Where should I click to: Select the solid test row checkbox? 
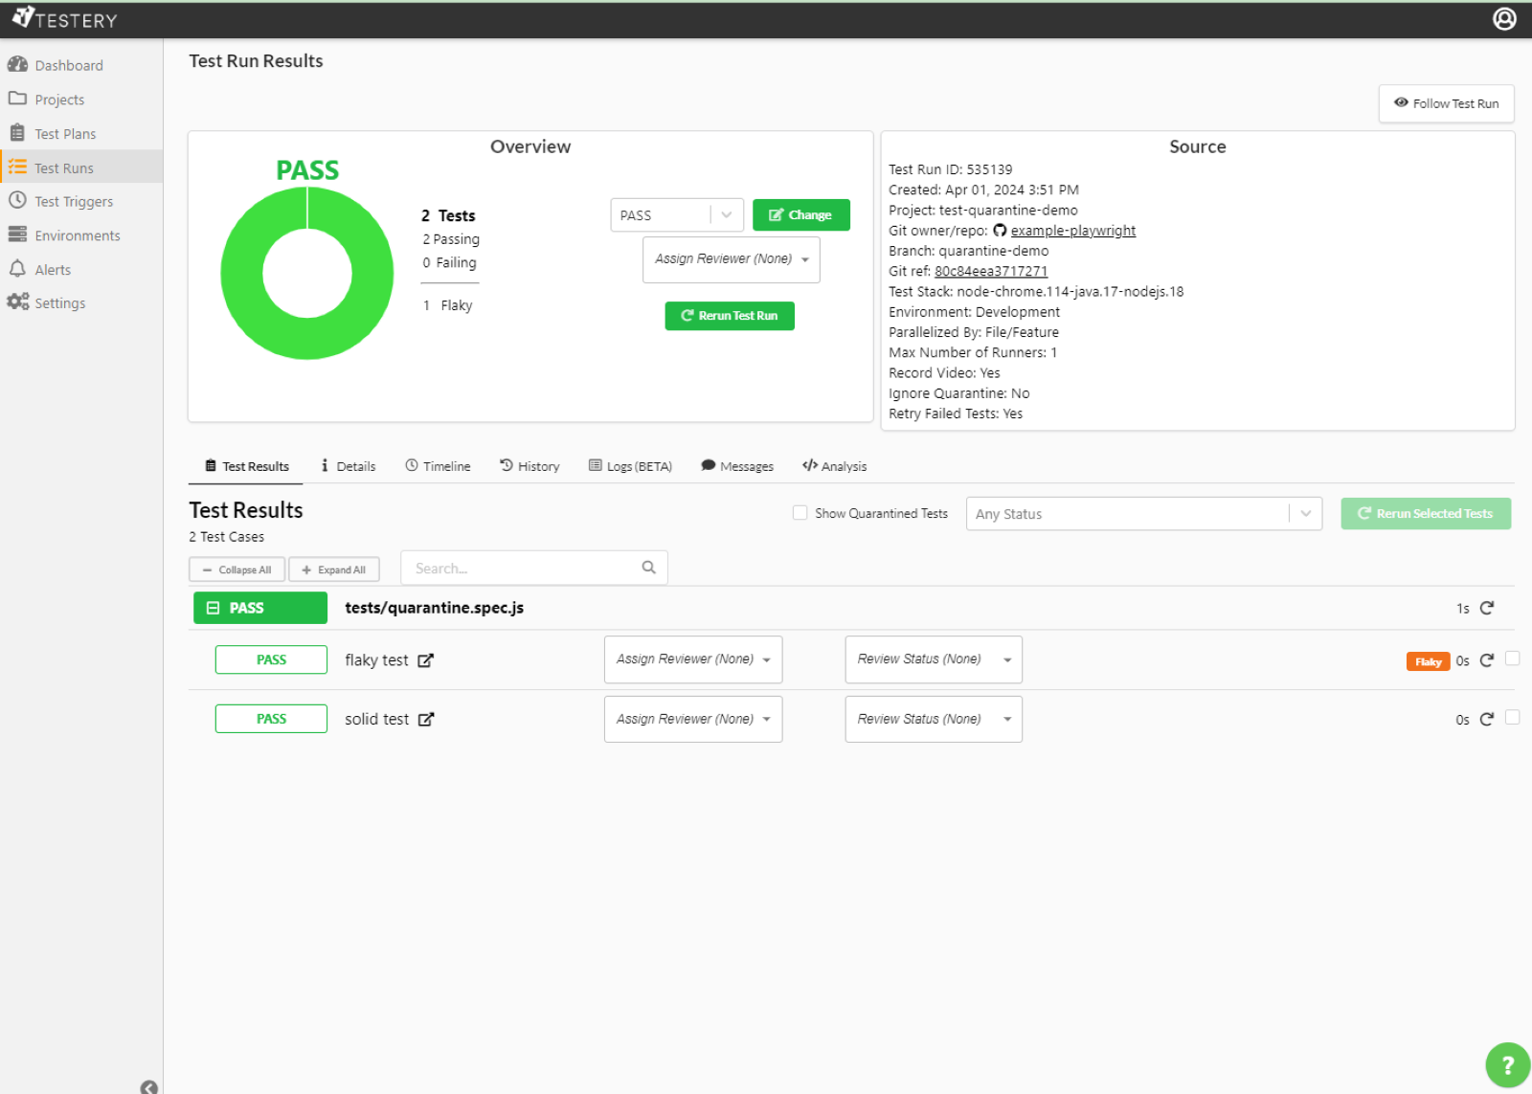pyautogui.click(x=1512, y=717)
